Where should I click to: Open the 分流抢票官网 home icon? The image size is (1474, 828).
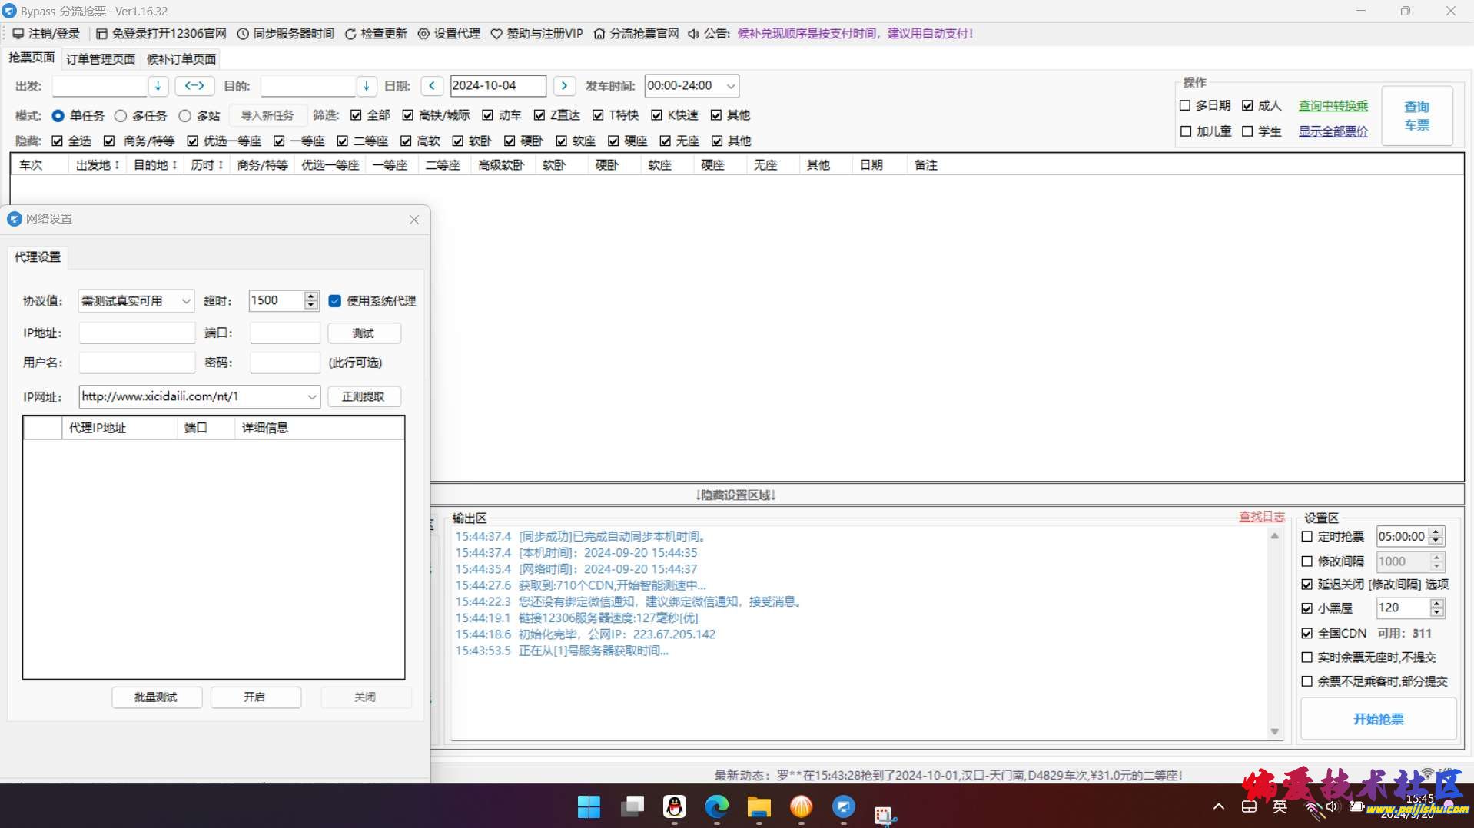click(x=599, y=34)
